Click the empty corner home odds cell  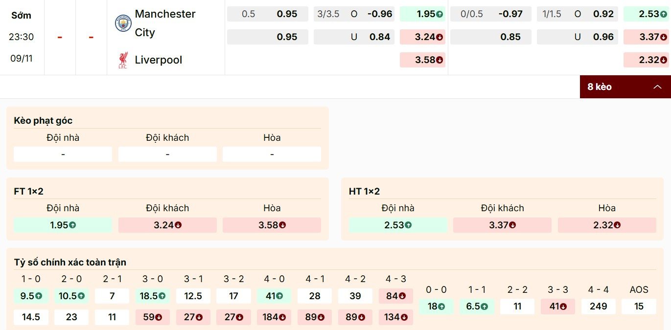coord(63,154)
